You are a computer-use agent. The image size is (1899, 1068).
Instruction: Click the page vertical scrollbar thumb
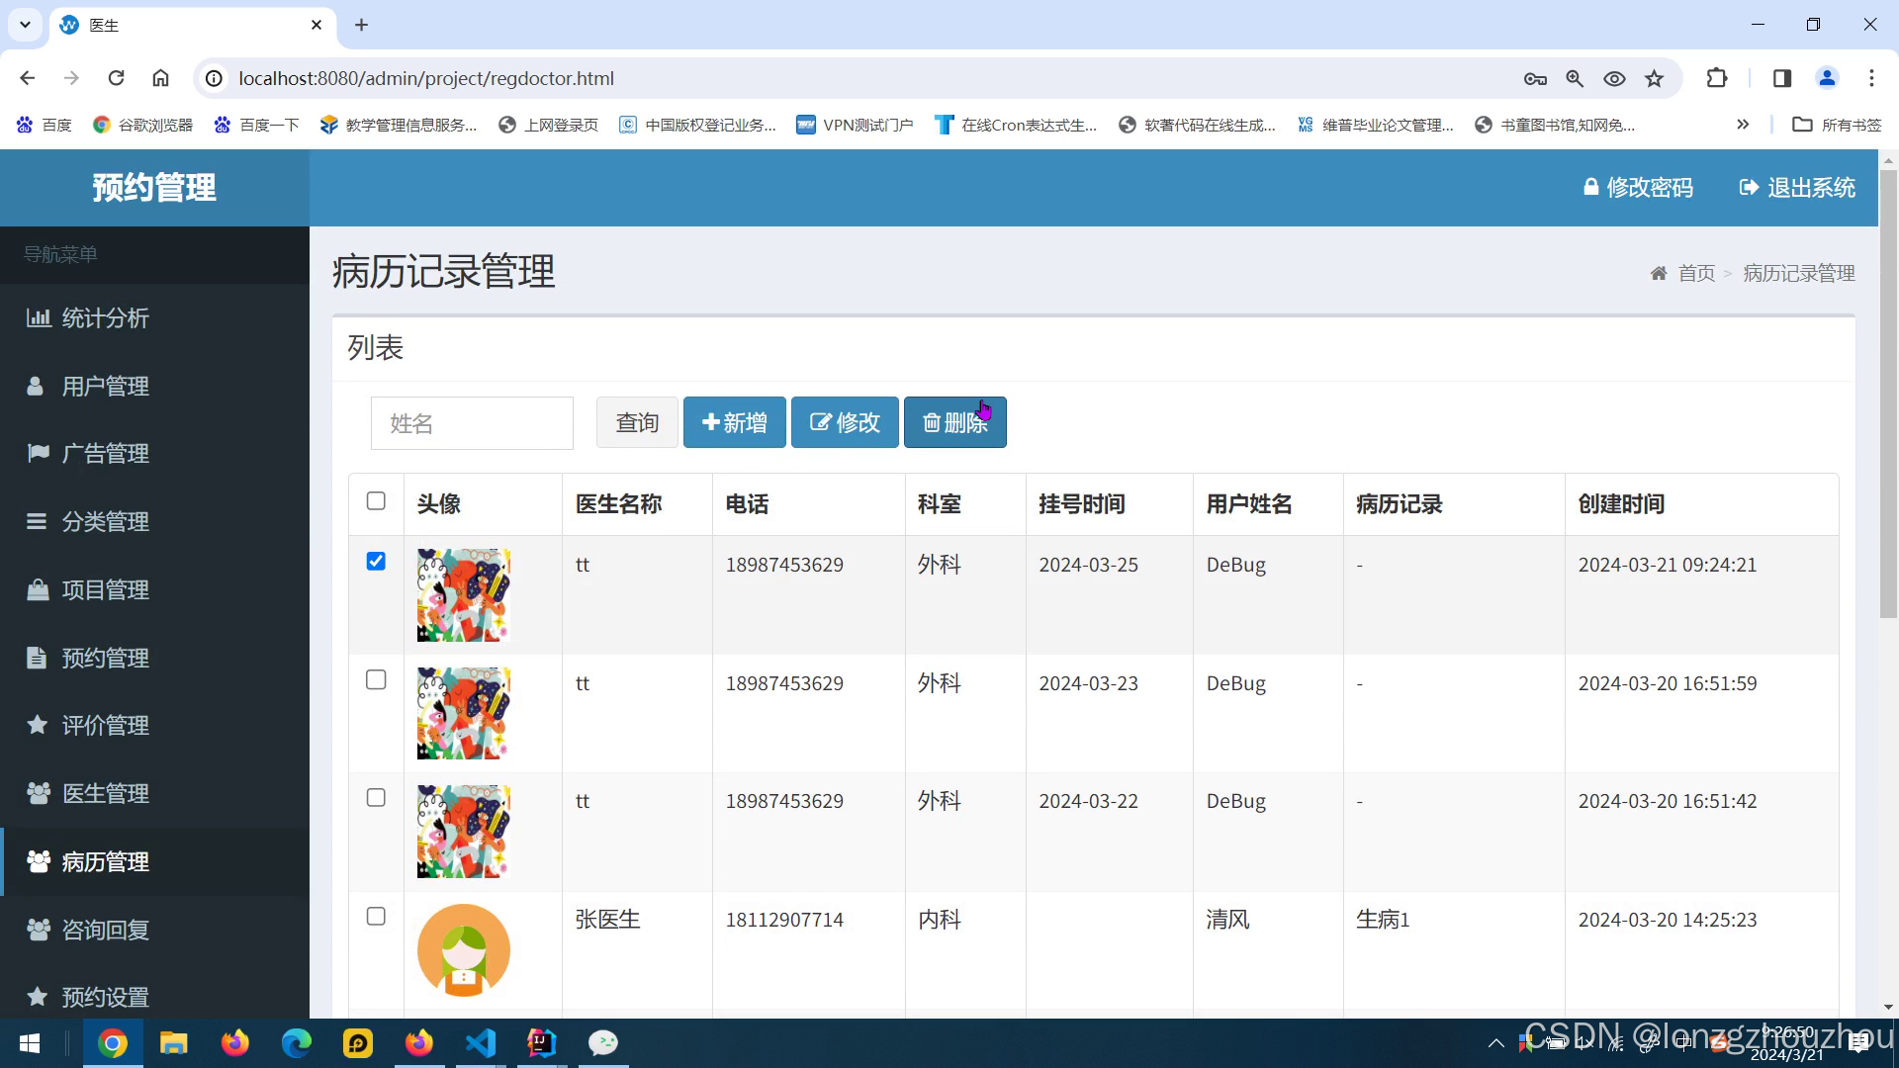(x=1888, y=396)
